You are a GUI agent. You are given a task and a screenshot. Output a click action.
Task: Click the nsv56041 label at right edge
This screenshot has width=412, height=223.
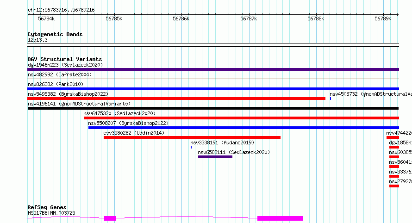point(400,162)
